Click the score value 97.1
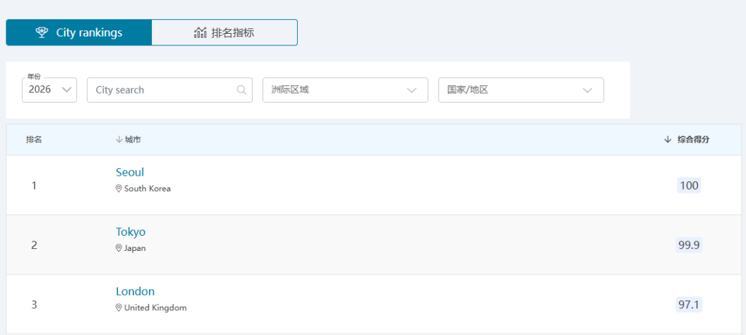Viewport: 746px width, 335px height. pyautogui.click(x=689, y=305)
